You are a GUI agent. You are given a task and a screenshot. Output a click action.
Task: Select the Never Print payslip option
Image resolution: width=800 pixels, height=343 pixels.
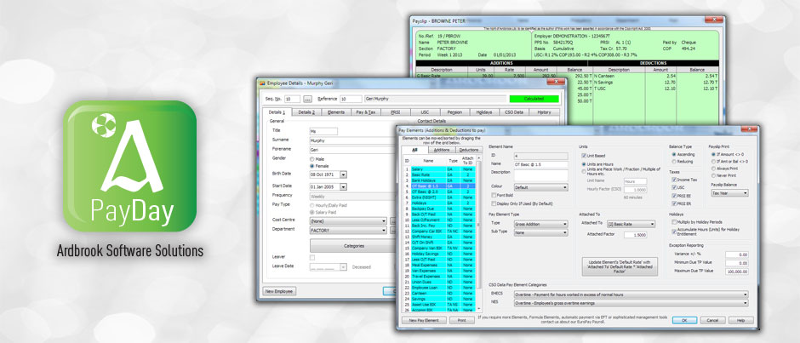[713, 175]
